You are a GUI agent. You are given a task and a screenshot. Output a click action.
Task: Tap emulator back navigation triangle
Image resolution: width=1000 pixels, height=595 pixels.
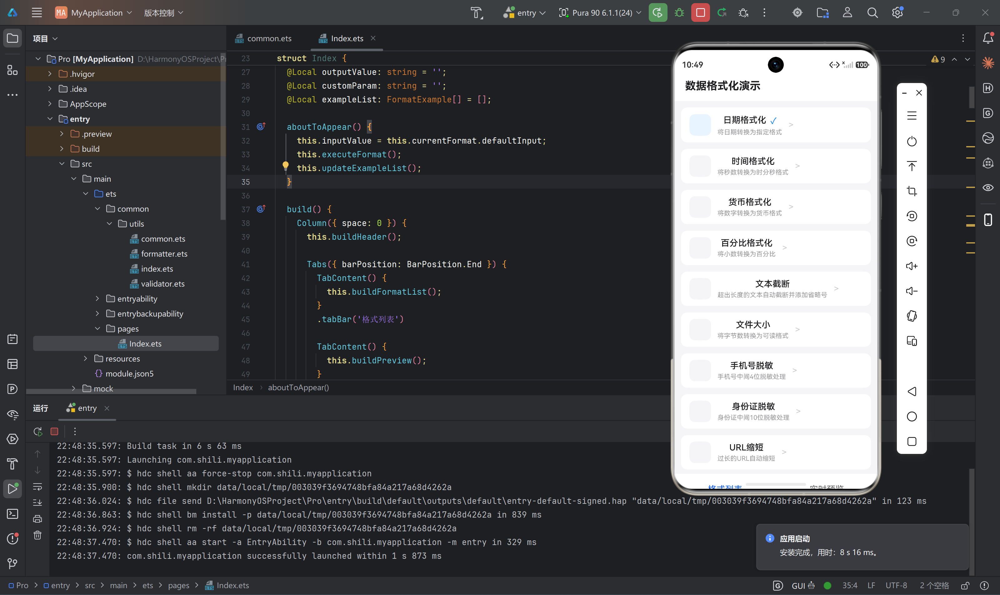point(912,391)
